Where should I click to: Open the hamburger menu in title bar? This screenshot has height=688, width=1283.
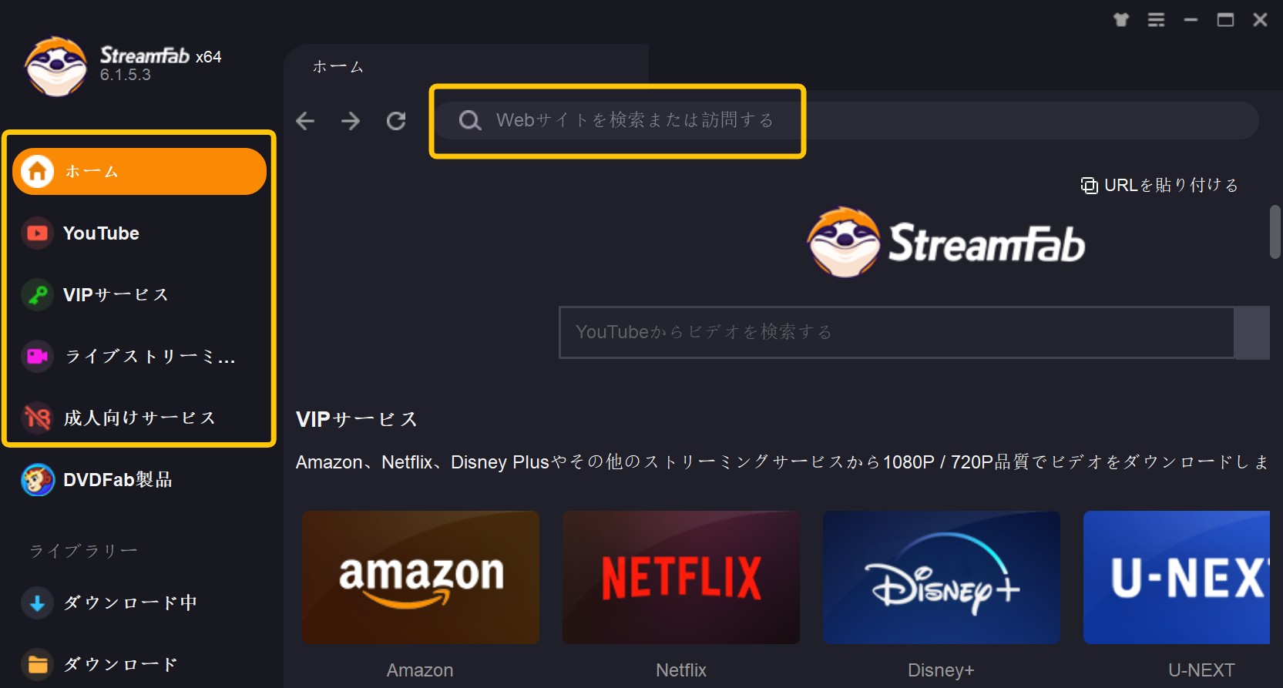tap(1156, 20)
